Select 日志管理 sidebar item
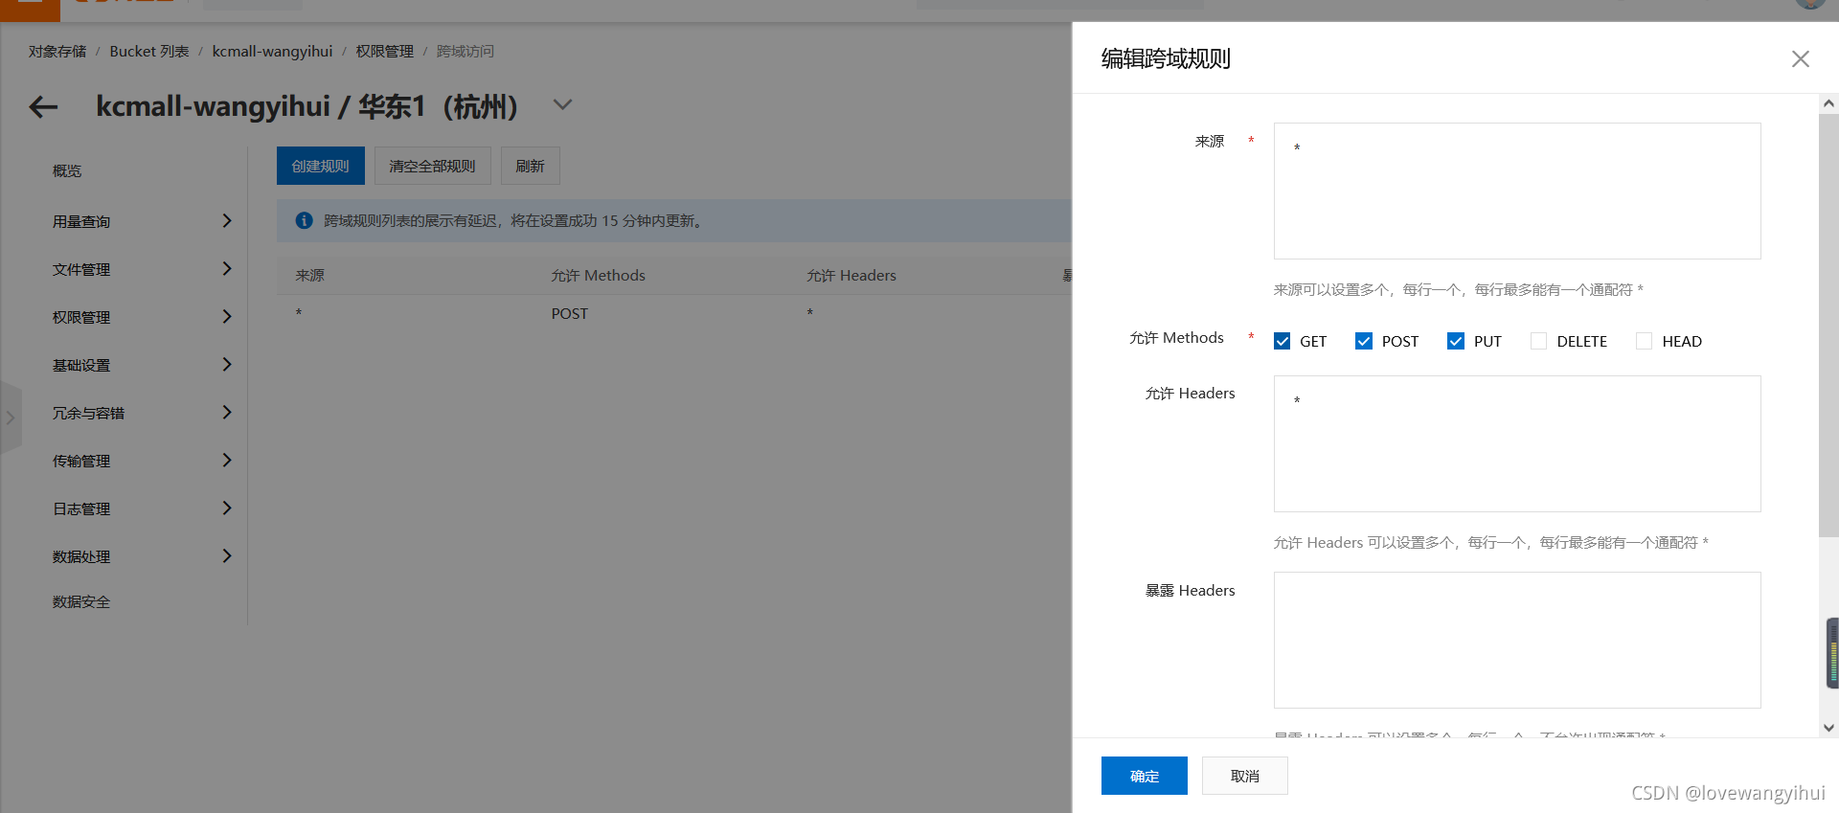 81,508
